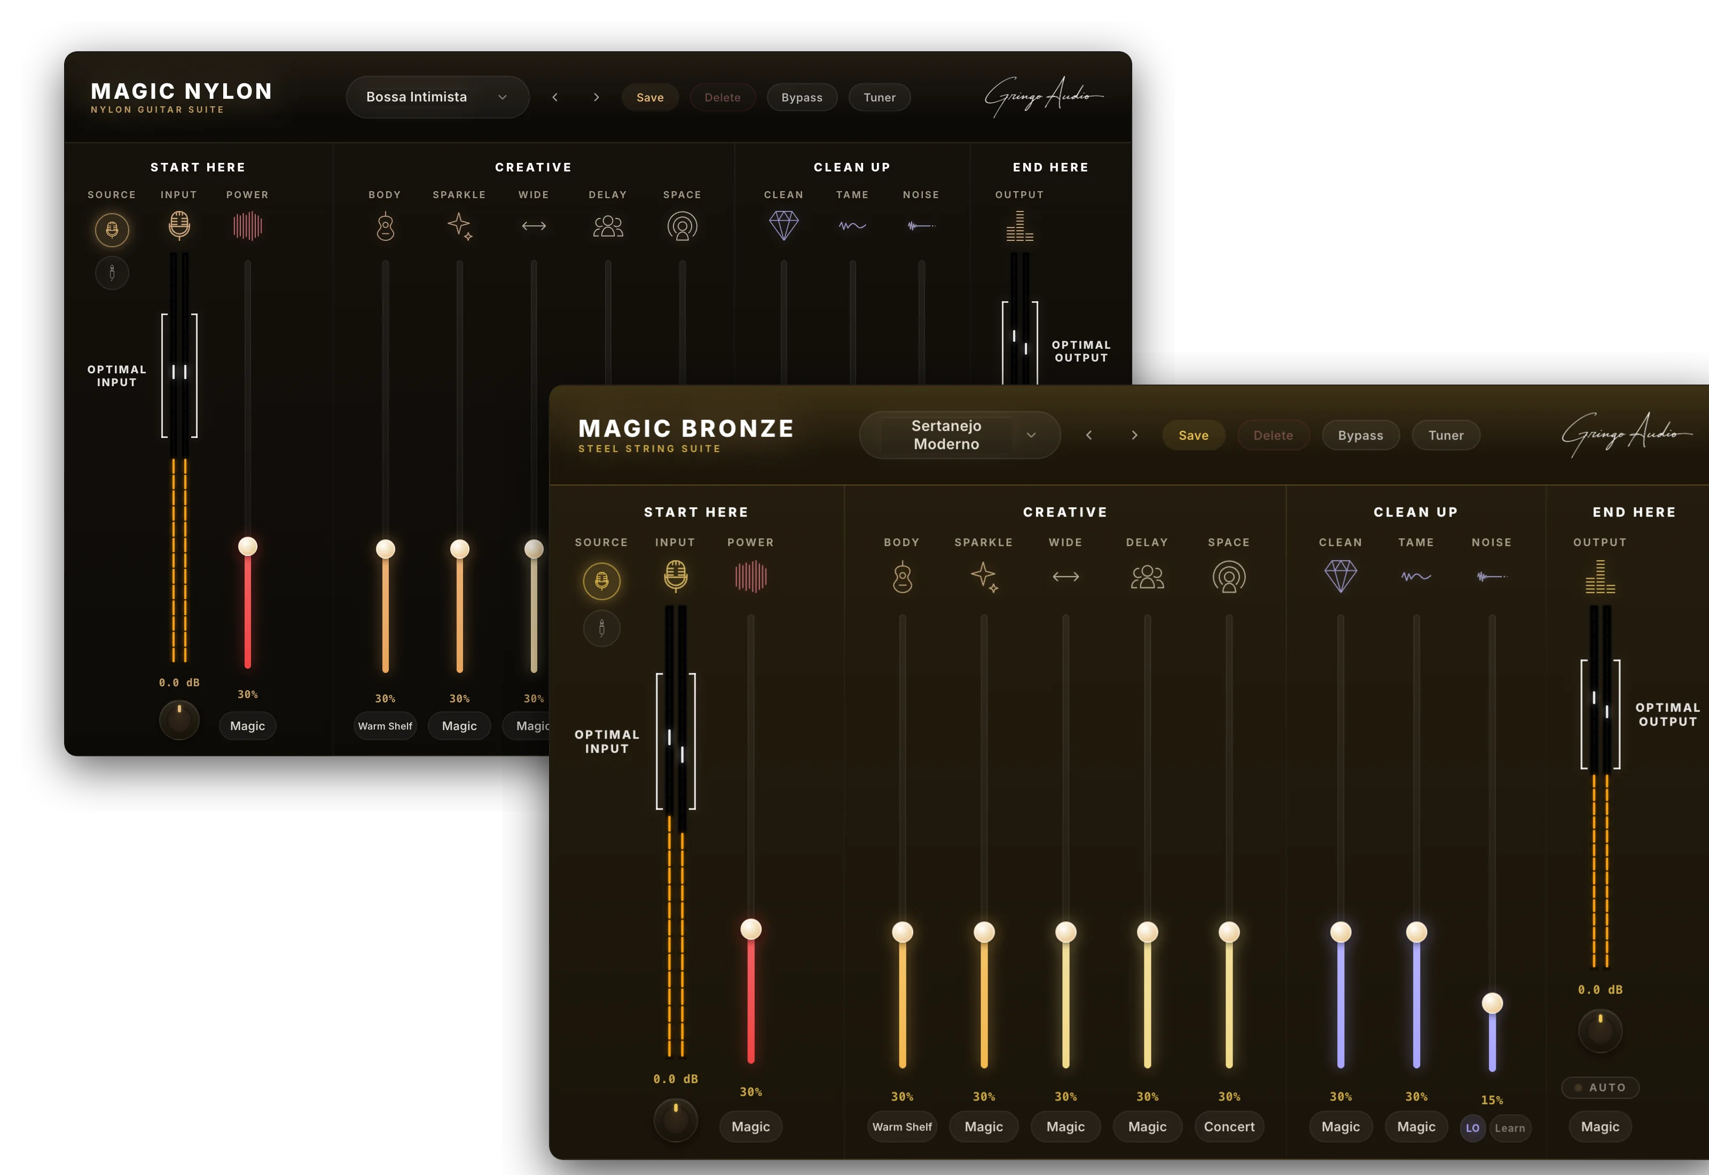Open Output Magic mode in Magic Bronze
Image resolution: width=1709 pixels, height=1175 pixels.
pos(1600,1126)
